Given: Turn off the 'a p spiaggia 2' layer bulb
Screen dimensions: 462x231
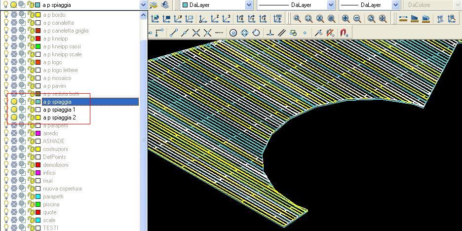Looking at the screenshot, I should tap(6, 117).
